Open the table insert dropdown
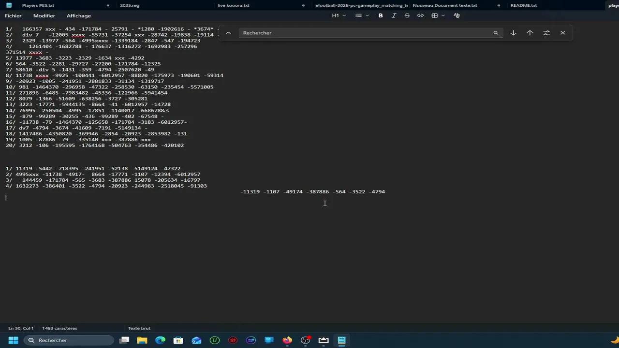The height and width of the screenshot is (348, 619). pos(438,15)
